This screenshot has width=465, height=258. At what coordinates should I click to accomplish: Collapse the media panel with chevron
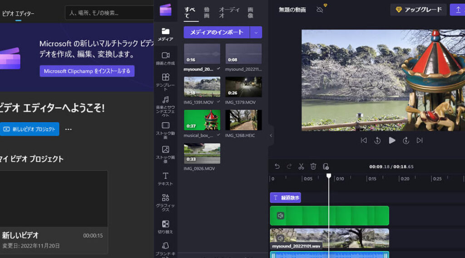pyautogui.click(x=271, y=135)
